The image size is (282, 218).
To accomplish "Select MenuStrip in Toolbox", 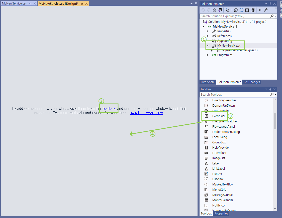I will pyautogui.click(x=219, y=190).
